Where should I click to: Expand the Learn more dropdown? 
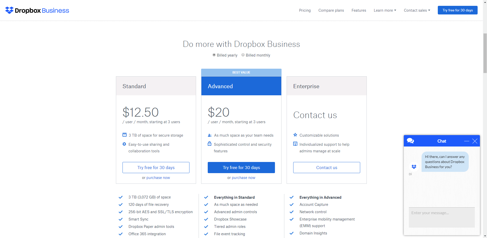pos(385,10)
